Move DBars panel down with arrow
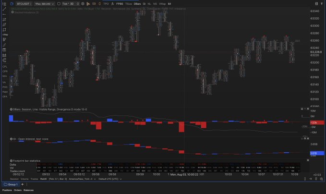Screen dimensions: 326x194 302,109
